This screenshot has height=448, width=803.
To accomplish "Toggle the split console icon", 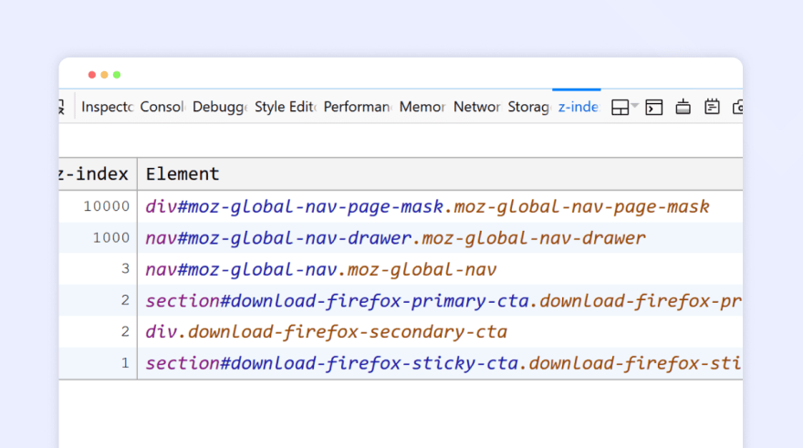I will [654, 107].
